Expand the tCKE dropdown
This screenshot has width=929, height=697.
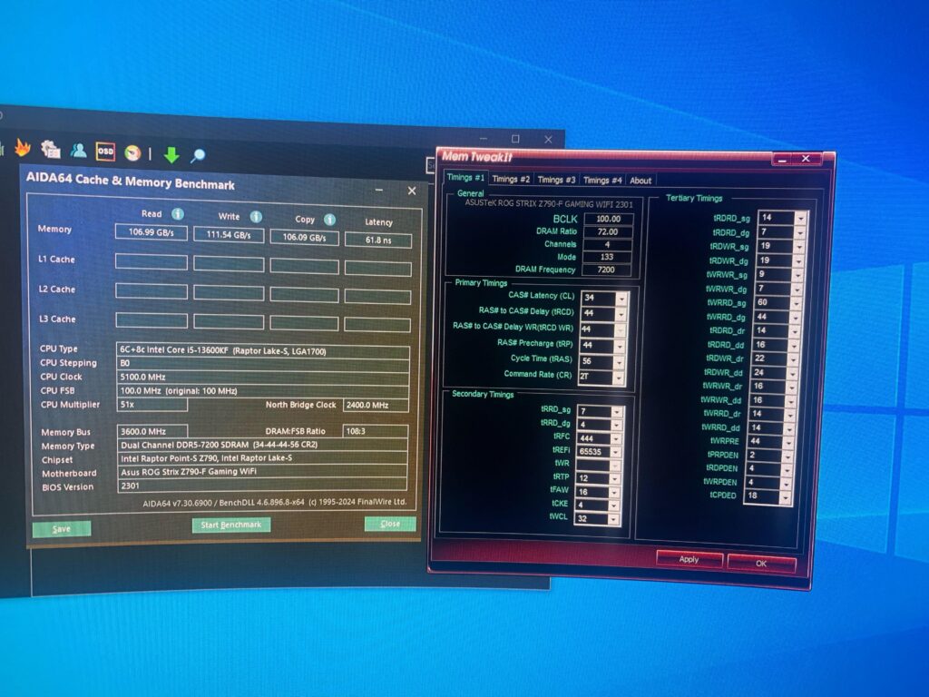[x=614, y=506]
